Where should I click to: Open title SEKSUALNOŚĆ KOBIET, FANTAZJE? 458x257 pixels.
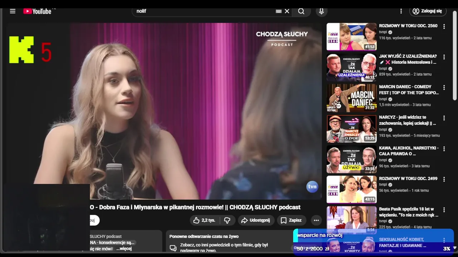pos(403,242)
